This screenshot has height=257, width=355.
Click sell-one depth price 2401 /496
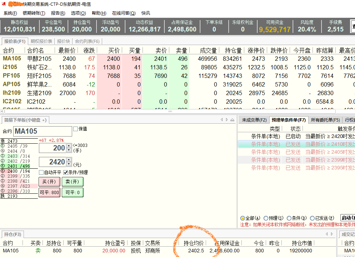coord(19,166)
